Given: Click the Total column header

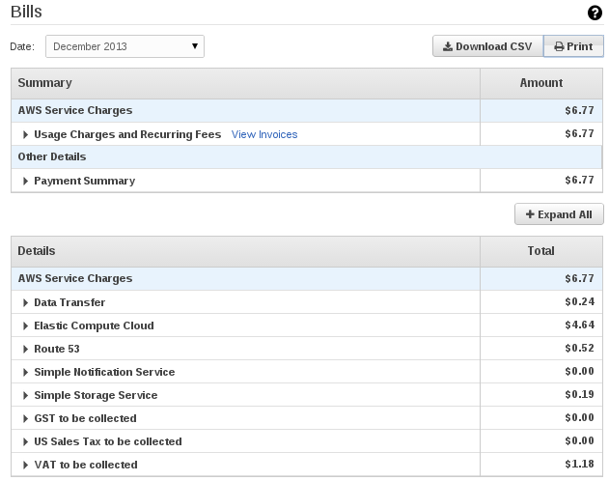Looking at the screenshot, I should point(541,251).
